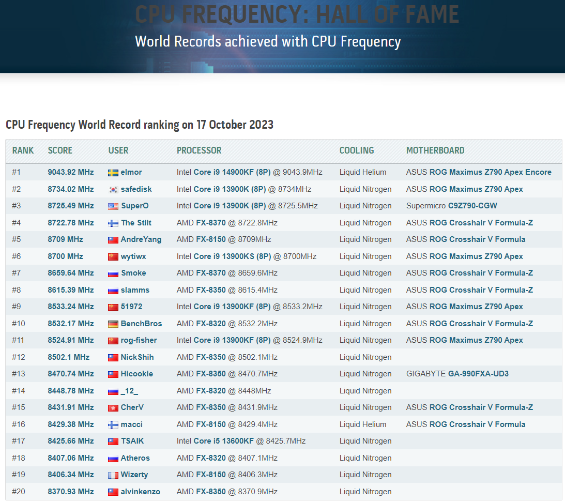Click Sweden flag icon next to elmor
The width and height of the screenshot is (565, 502).
click(113, 173)
